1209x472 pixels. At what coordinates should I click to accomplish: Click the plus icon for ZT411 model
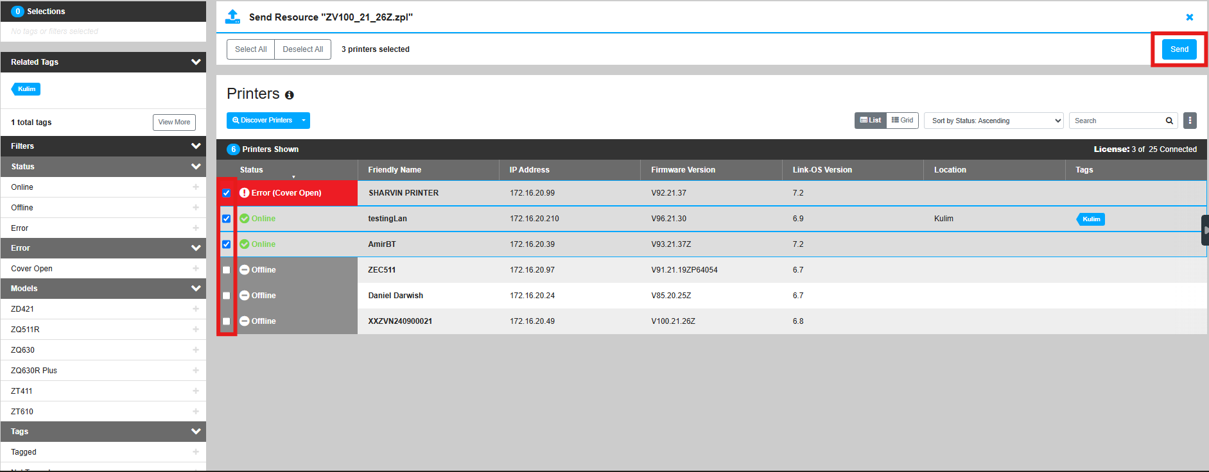196,391
